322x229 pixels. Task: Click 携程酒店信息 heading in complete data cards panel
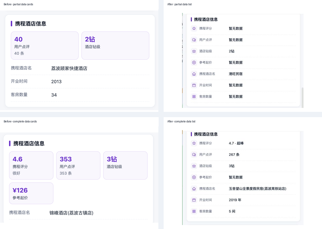29,144
